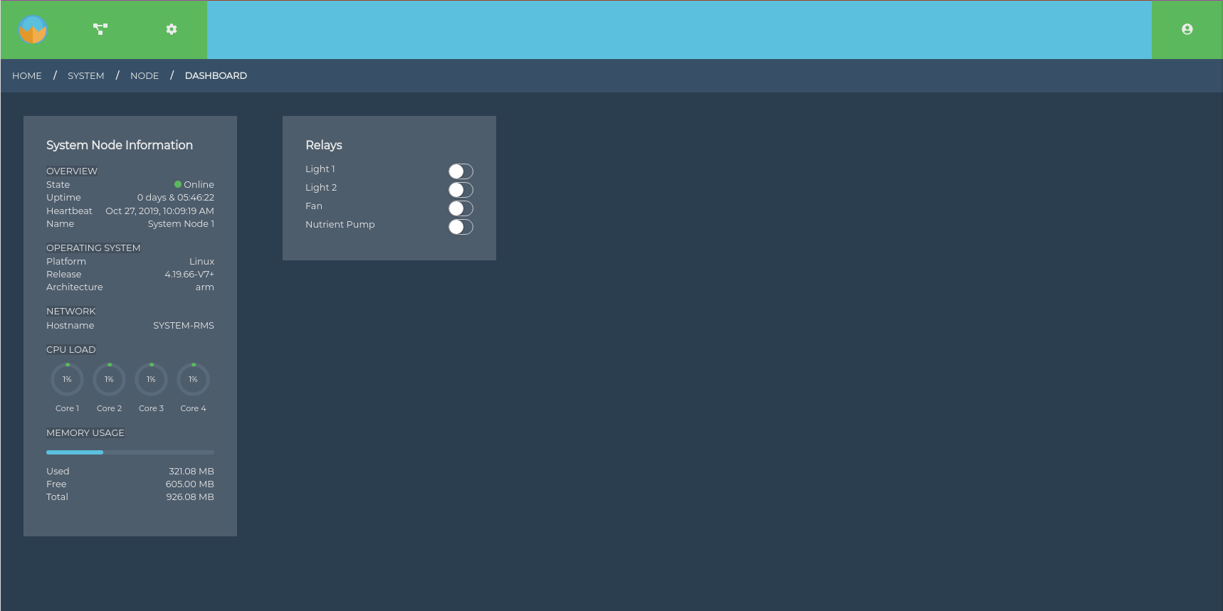Open the user account icon

coord(1187,29)
